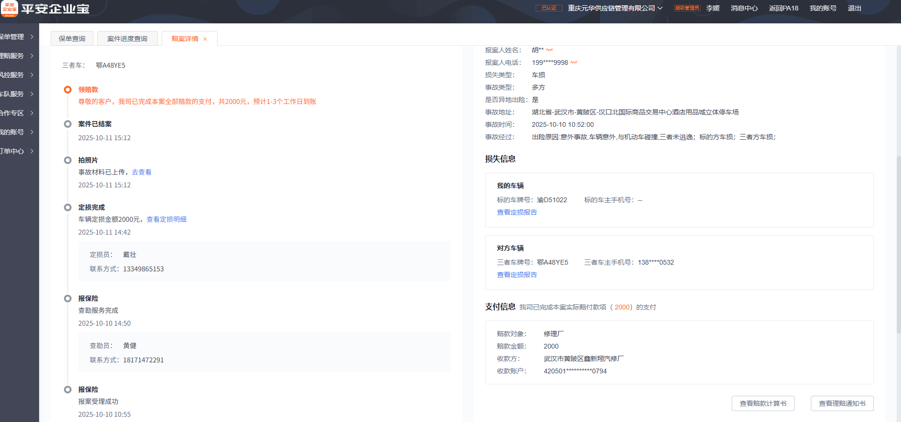Click the orange 领赔款 timeline node
Screen dimensions: 901x422
tap(68, 90)
